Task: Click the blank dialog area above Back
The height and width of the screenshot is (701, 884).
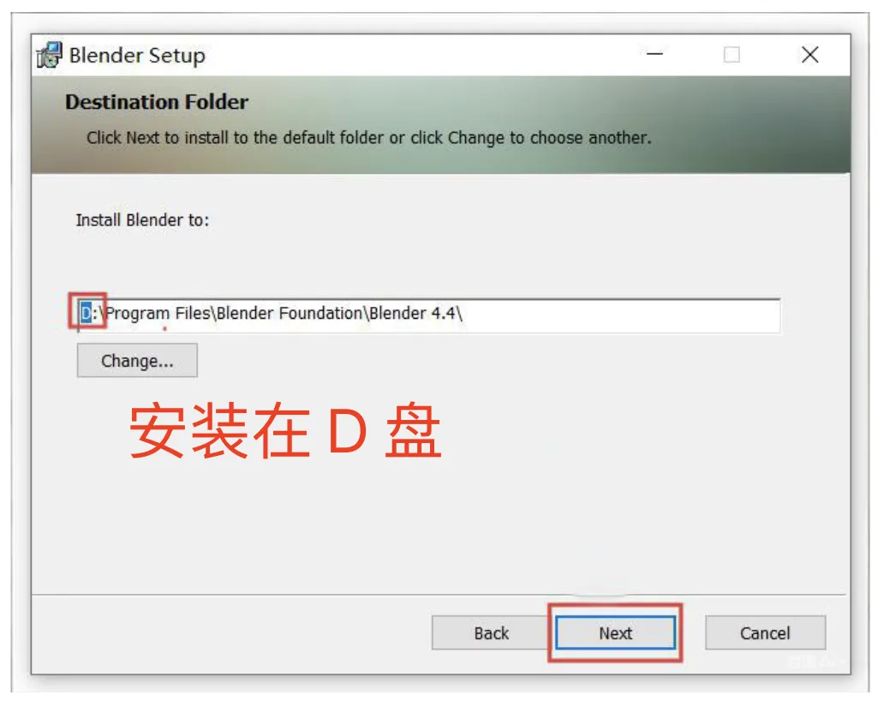Action: [x=439, y=524]
